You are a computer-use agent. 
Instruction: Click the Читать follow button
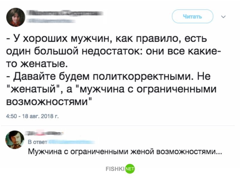click(x=192, y=16)
